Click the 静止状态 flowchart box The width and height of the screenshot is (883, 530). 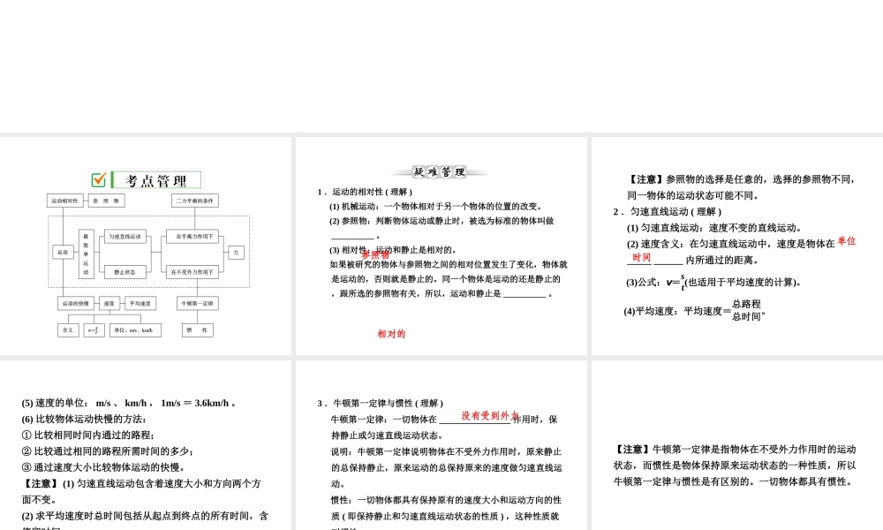[125, 272]
